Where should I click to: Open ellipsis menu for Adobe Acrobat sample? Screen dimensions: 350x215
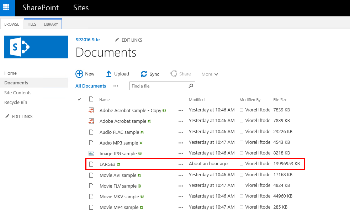tap(181, 121)
